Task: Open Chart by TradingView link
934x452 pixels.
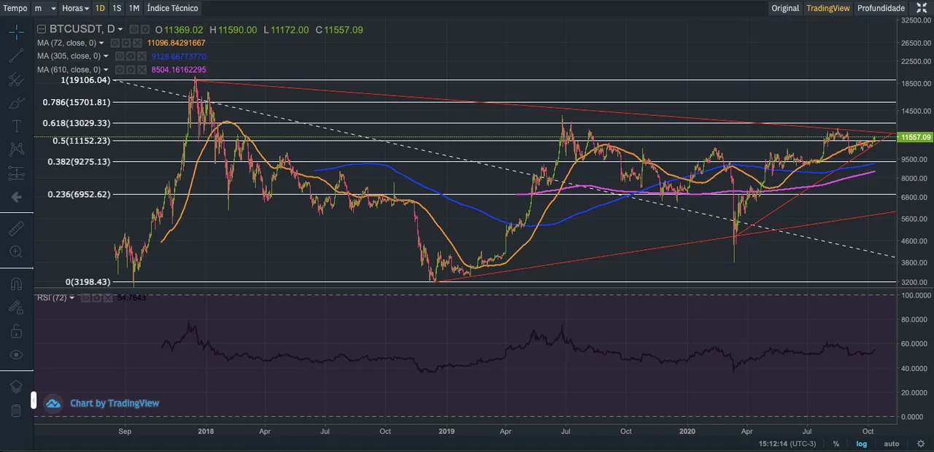Action: click(115, 403)
